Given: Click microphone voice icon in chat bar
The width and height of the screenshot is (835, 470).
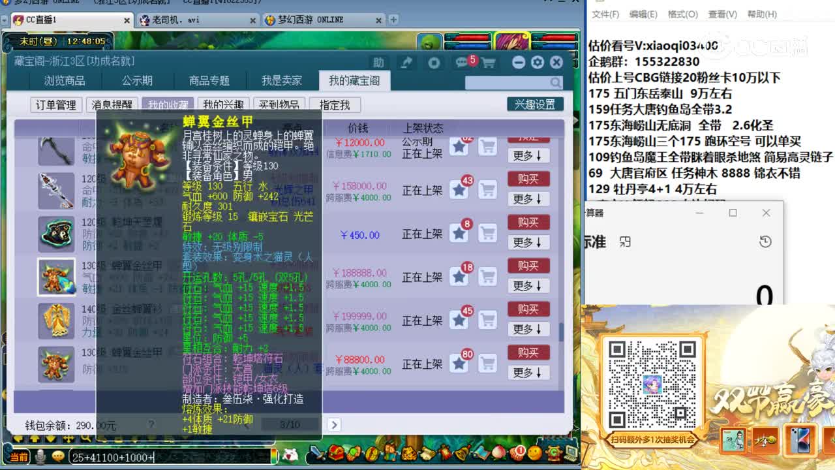Looking at the screenshot, I should point(41,457).
